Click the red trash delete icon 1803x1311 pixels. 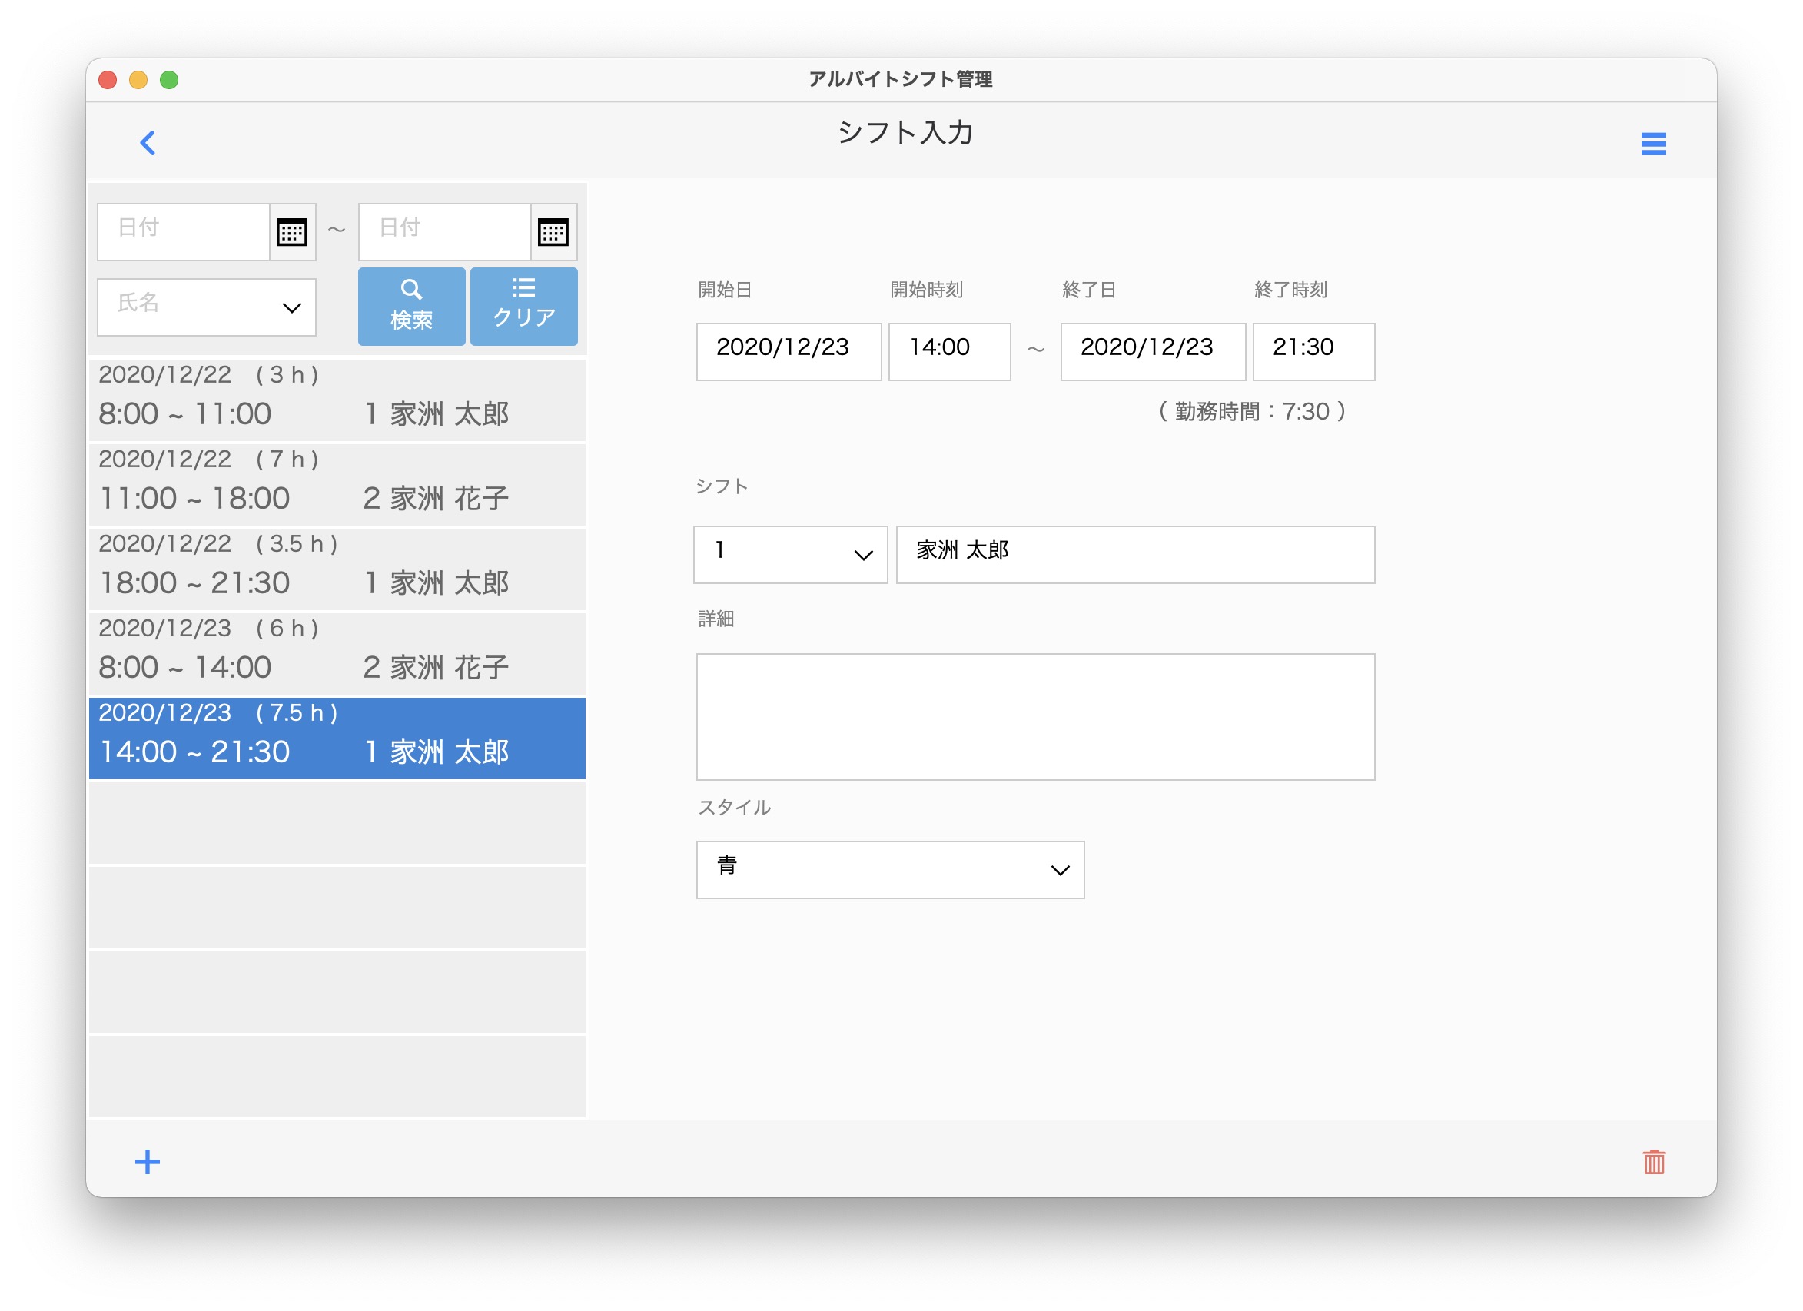[1654, 1162]
